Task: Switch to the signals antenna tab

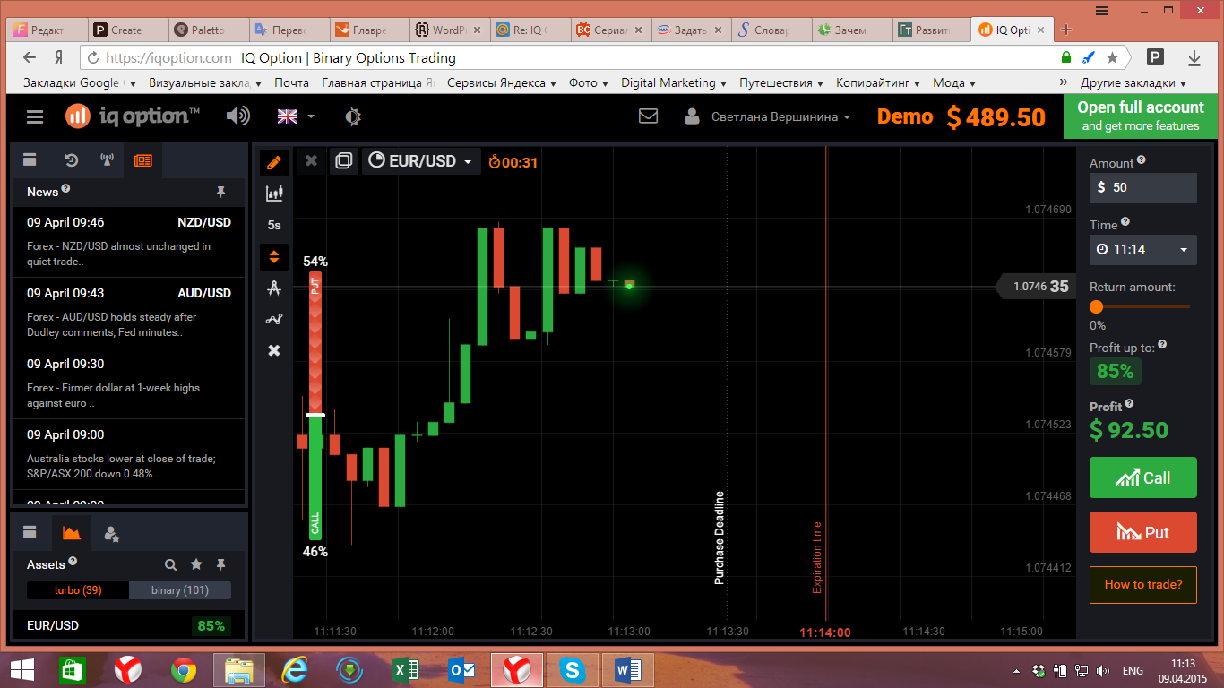Action: 107,160
